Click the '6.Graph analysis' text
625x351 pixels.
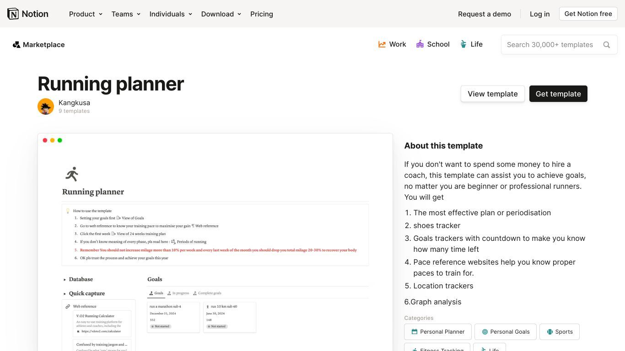coord(433,302)
